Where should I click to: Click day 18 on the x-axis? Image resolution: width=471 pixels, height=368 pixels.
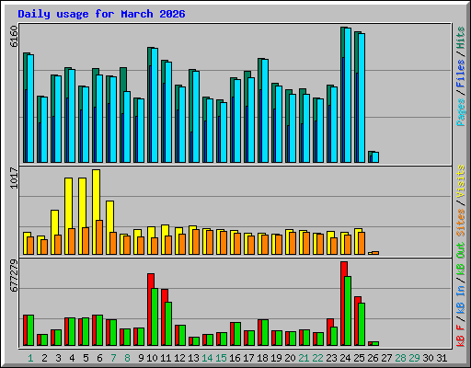[x=262, y=358]
